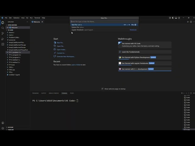Open Get Started with Jupyter Notebooks walkthrough
This screenshot has height=146, width=195.
(x=145, y=63)
